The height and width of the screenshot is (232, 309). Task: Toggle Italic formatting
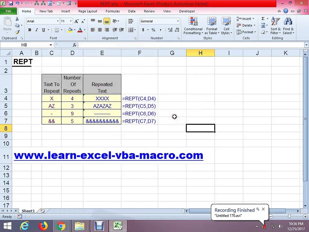coord(36,30)
